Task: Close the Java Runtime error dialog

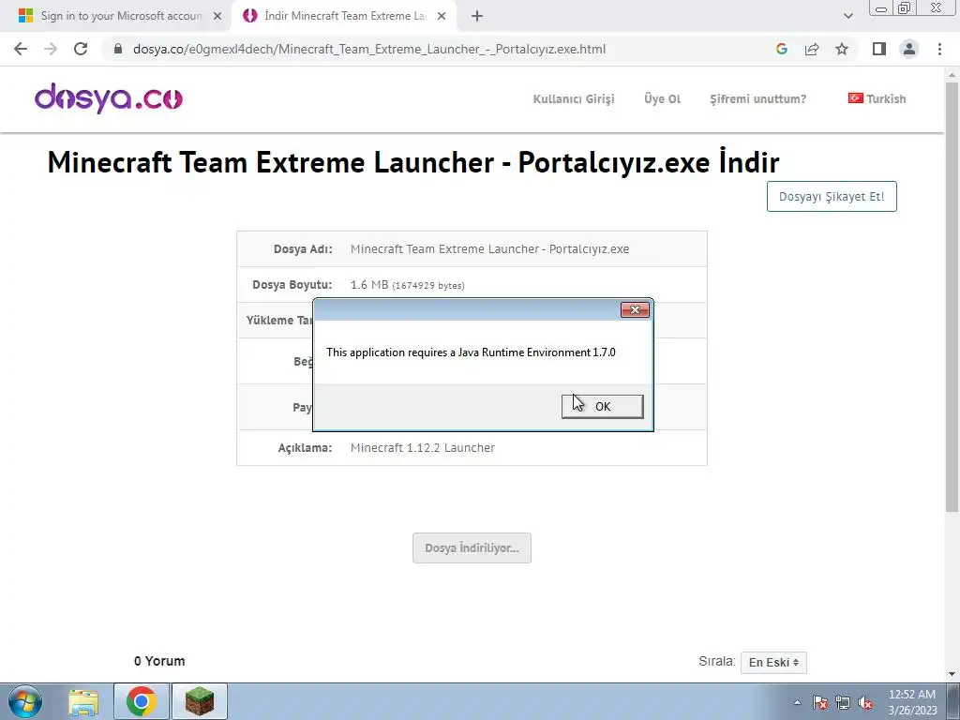Action: pos(635,309)
